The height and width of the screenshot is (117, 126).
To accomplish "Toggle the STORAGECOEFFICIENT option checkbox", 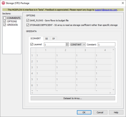I will point(28,25).
